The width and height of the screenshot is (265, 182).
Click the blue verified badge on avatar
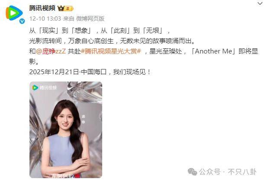tap(22, 21)
